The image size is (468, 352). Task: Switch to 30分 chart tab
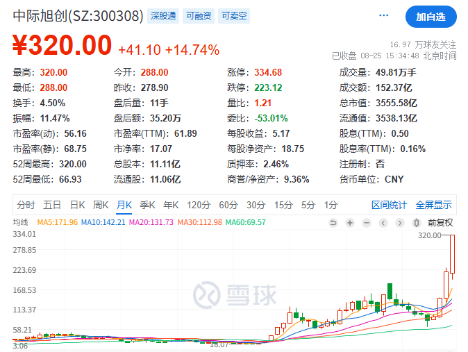256,205
